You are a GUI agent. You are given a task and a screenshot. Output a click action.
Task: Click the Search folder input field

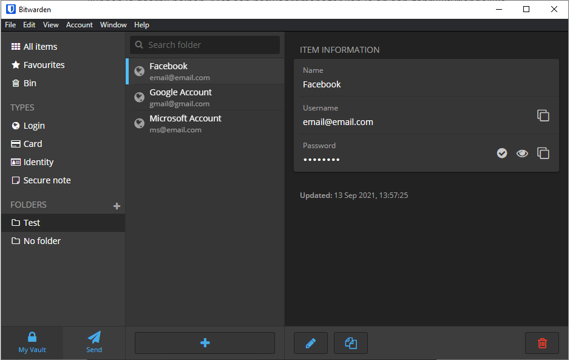click(205, 45)
